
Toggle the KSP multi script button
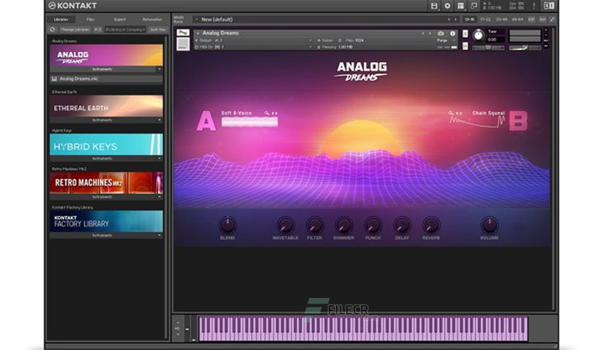[532, 20]
